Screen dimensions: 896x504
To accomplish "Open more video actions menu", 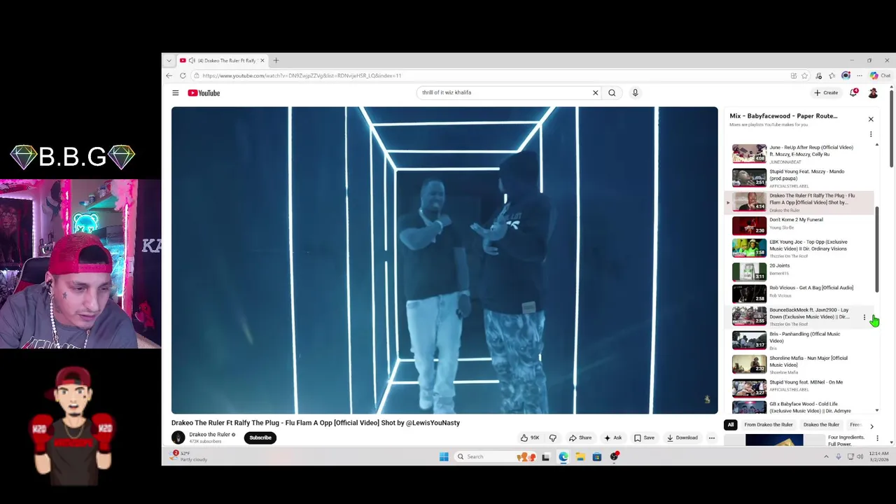I will coord(712,437).
